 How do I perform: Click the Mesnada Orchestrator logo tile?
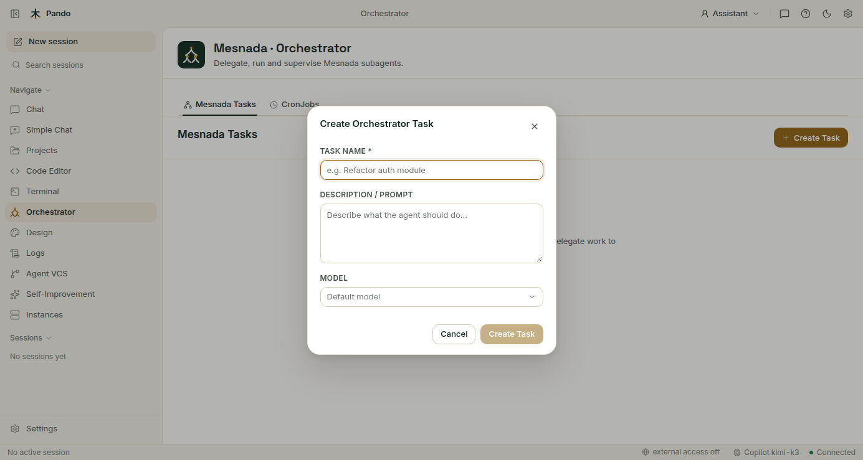tap(191, 55)
